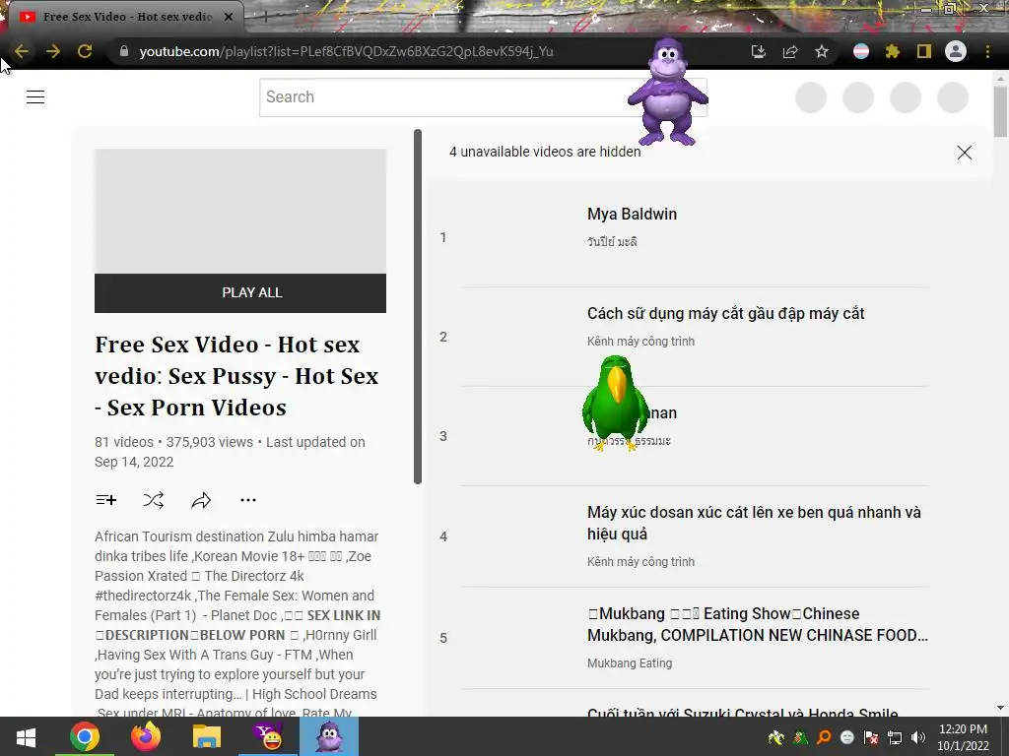Click the green parrot desktop agent
Screen dimensions: 1009x756
[615, 403]
